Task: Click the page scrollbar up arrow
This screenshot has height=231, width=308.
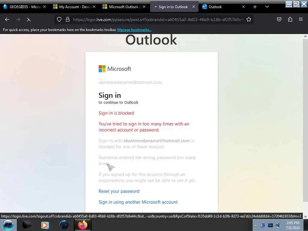Action: click(305, 36)
